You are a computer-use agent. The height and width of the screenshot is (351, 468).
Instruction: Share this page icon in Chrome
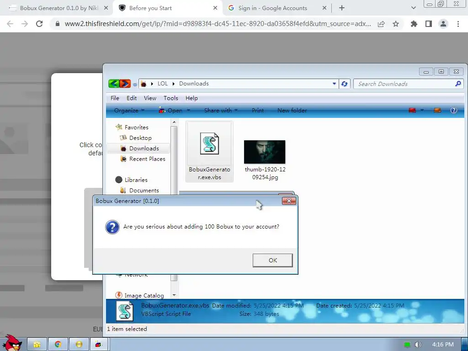coord(381,24)
